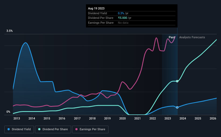The image size is (221, 137).
Task: Click the Dividend Yield 0.3% tooltip value
Action: pos(121,13)
